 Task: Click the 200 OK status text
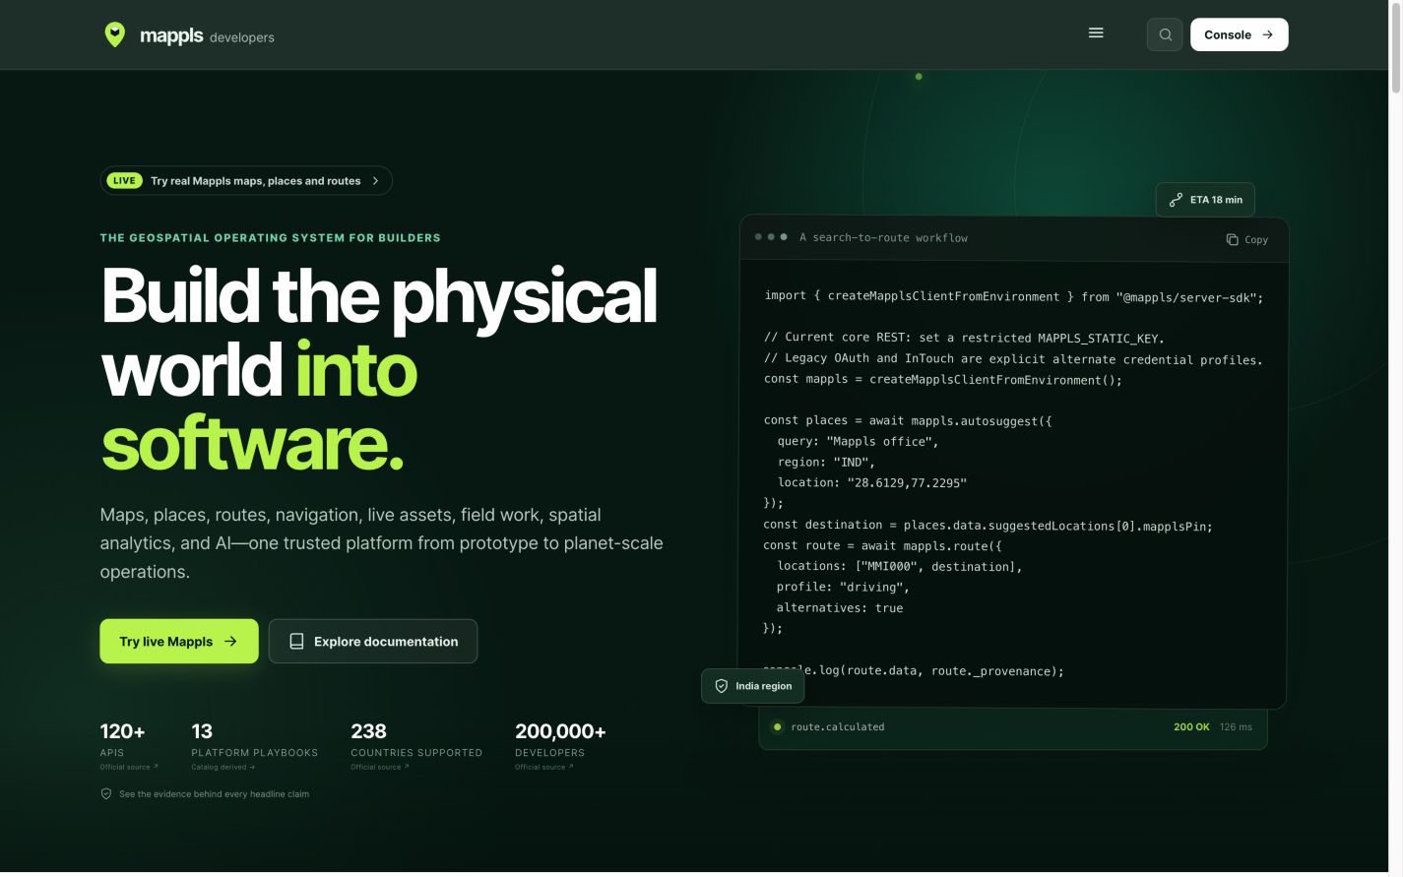click(x=1191, y=727)
